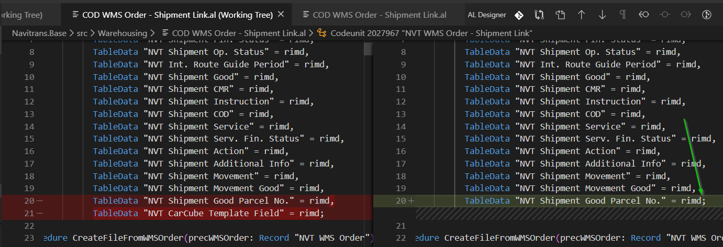This screenshot has width=723, height=247.
Task: Open the Git source control diamond icon
Action: point(519,15)
